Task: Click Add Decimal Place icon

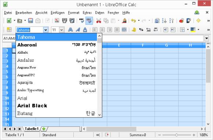Action: pos(148,30)
